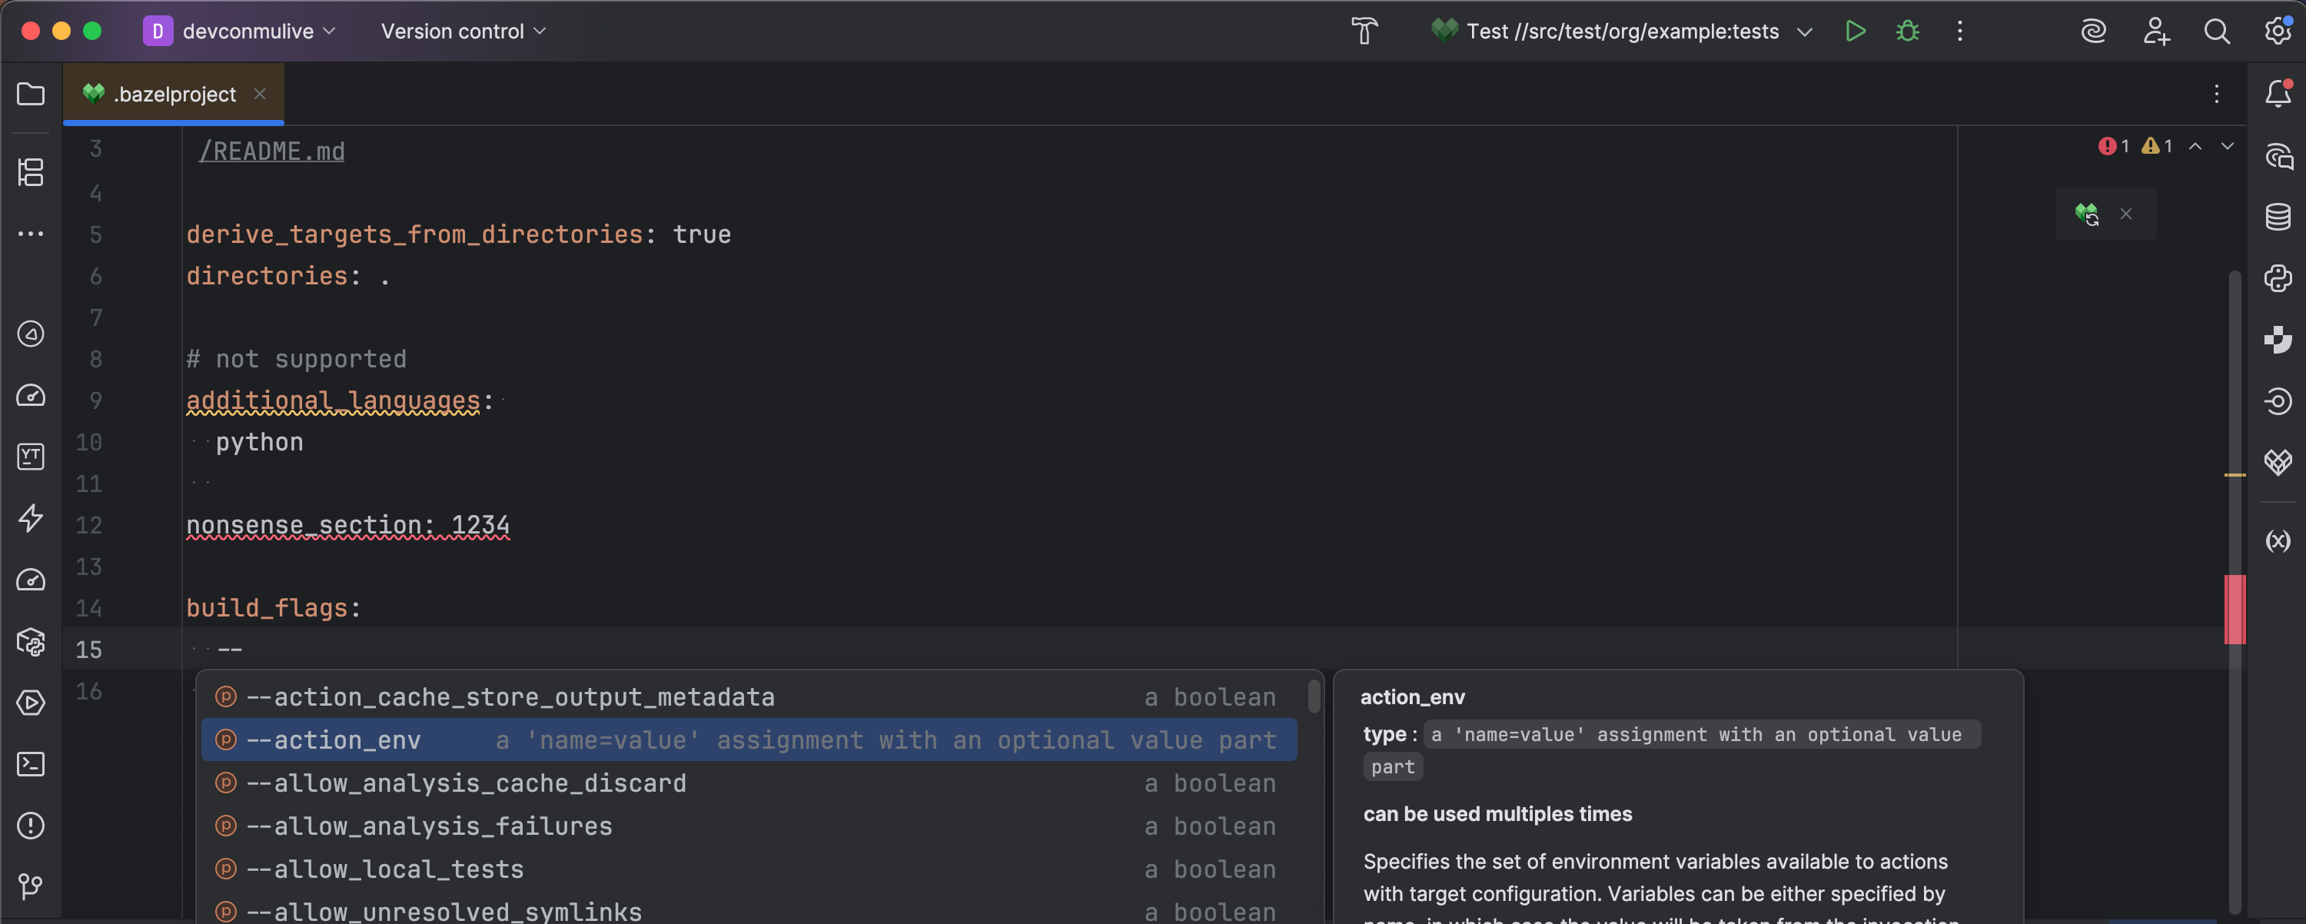Open the Problems tool window
Image resolution: width=2306 pixels, height=924 pixels.
pos(31,826)
